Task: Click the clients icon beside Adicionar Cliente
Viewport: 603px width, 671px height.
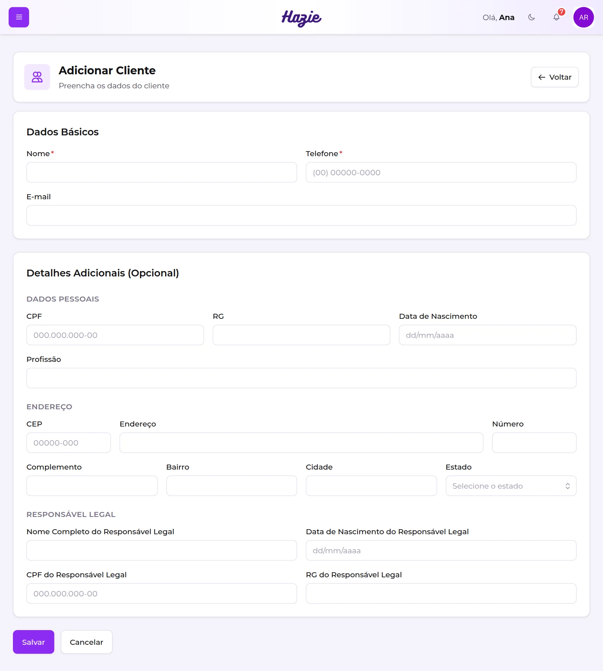Action: pyautogui.click(x=37, y=77)
